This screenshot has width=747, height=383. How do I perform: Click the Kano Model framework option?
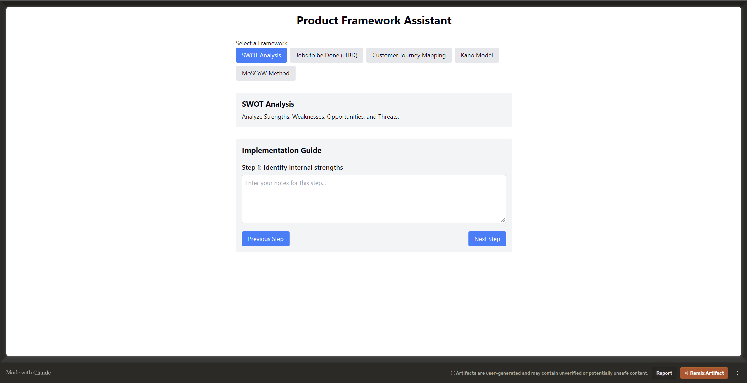477,55
